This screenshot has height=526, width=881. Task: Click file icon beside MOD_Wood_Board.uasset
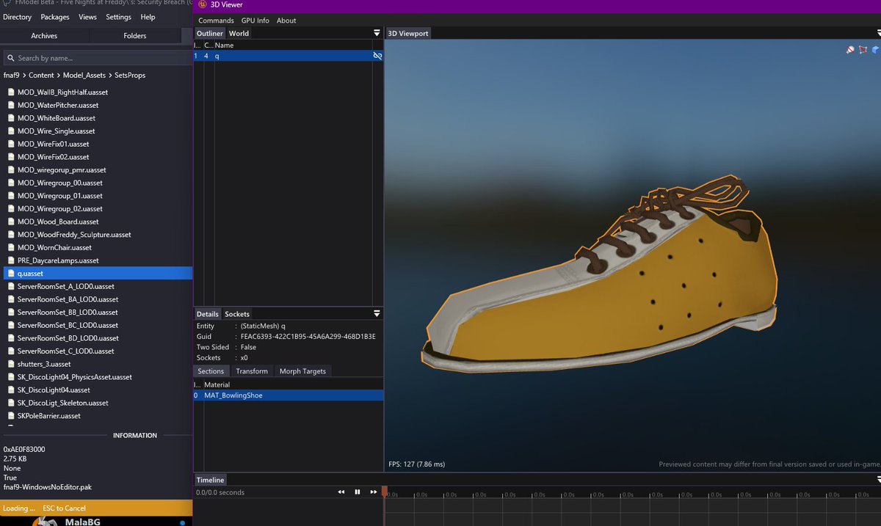pos(10,222)
